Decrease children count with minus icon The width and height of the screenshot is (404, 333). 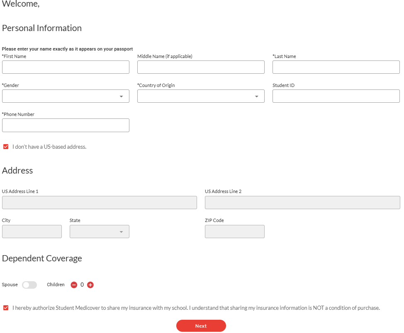(x=74, y=285)
